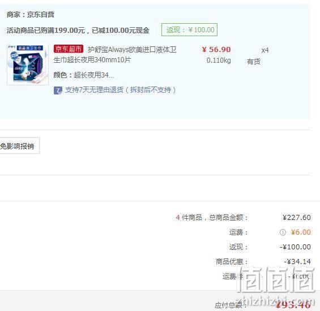Click the 应付总额 total payable amount
Image resolution: width=320 pixels, height=311 pixels.
point(293,305)
